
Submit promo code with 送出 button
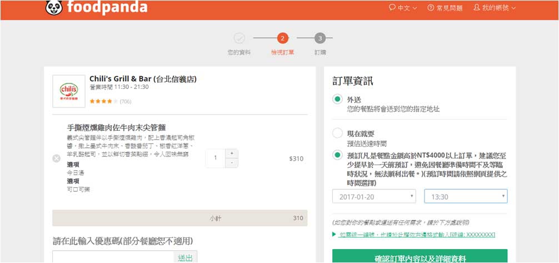click(186, 257)
